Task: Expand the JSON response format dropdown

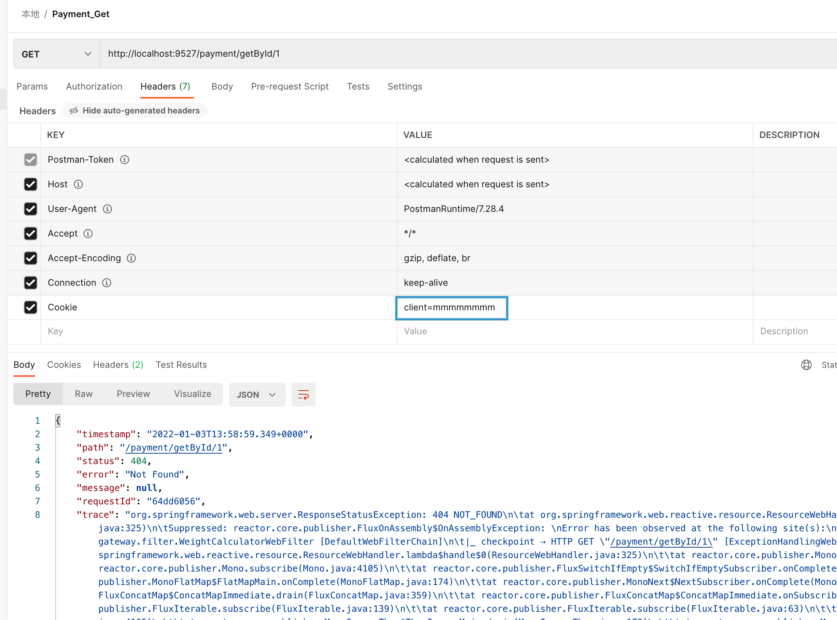Action: pos(257,394)
